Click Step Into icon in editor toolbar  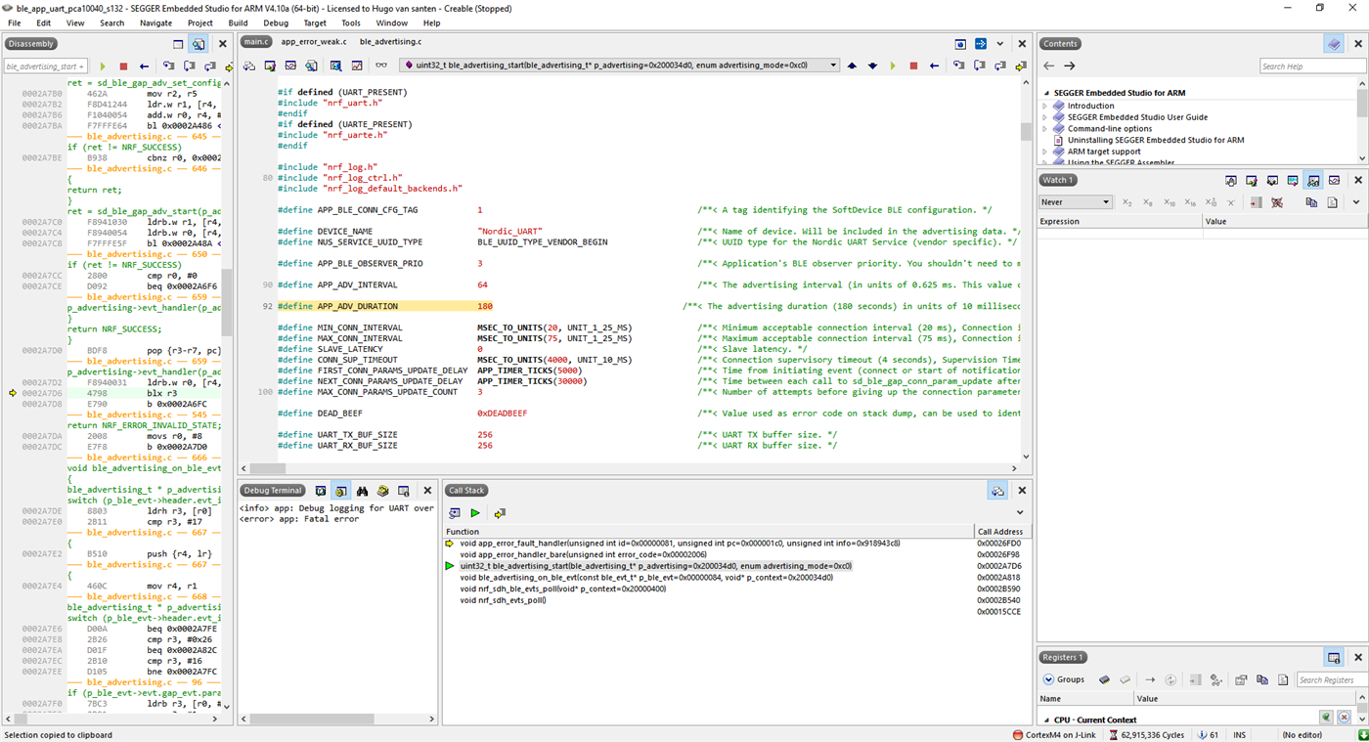pos(958,65)
